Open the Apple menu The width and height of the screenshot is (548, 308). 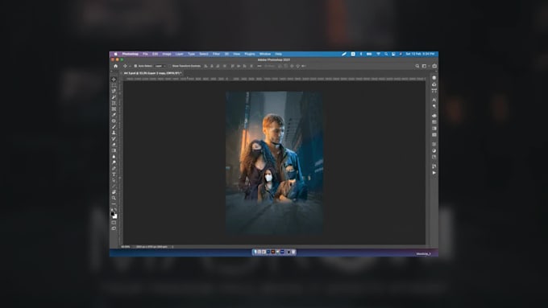pos(116,54)
